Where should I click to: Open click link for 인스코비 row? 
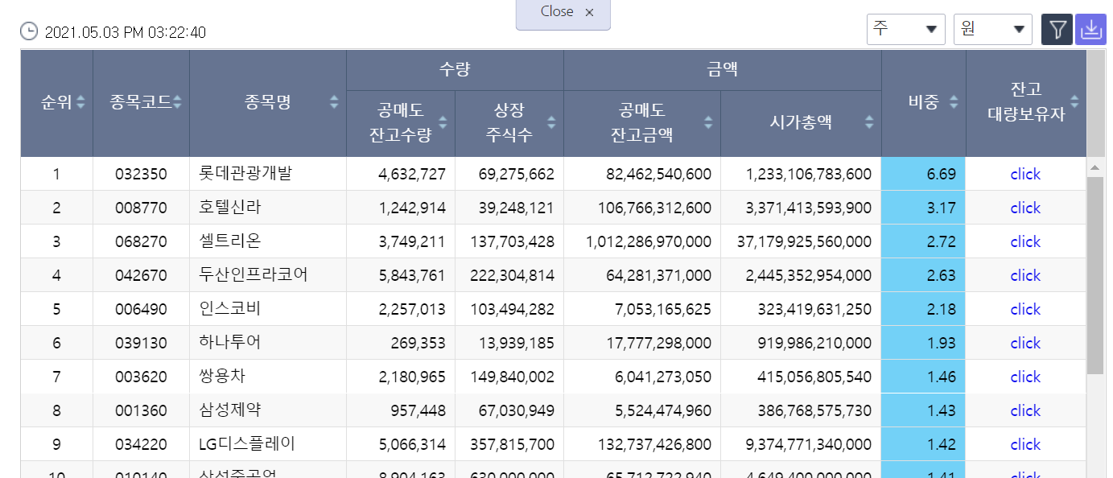pos(1025,309)
